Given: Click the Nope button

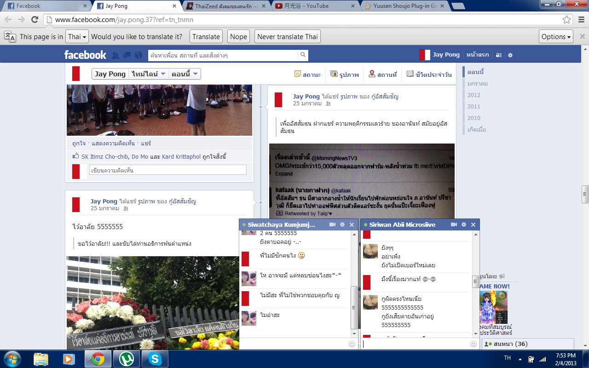Looking at the screenshot, I should 238,37.
